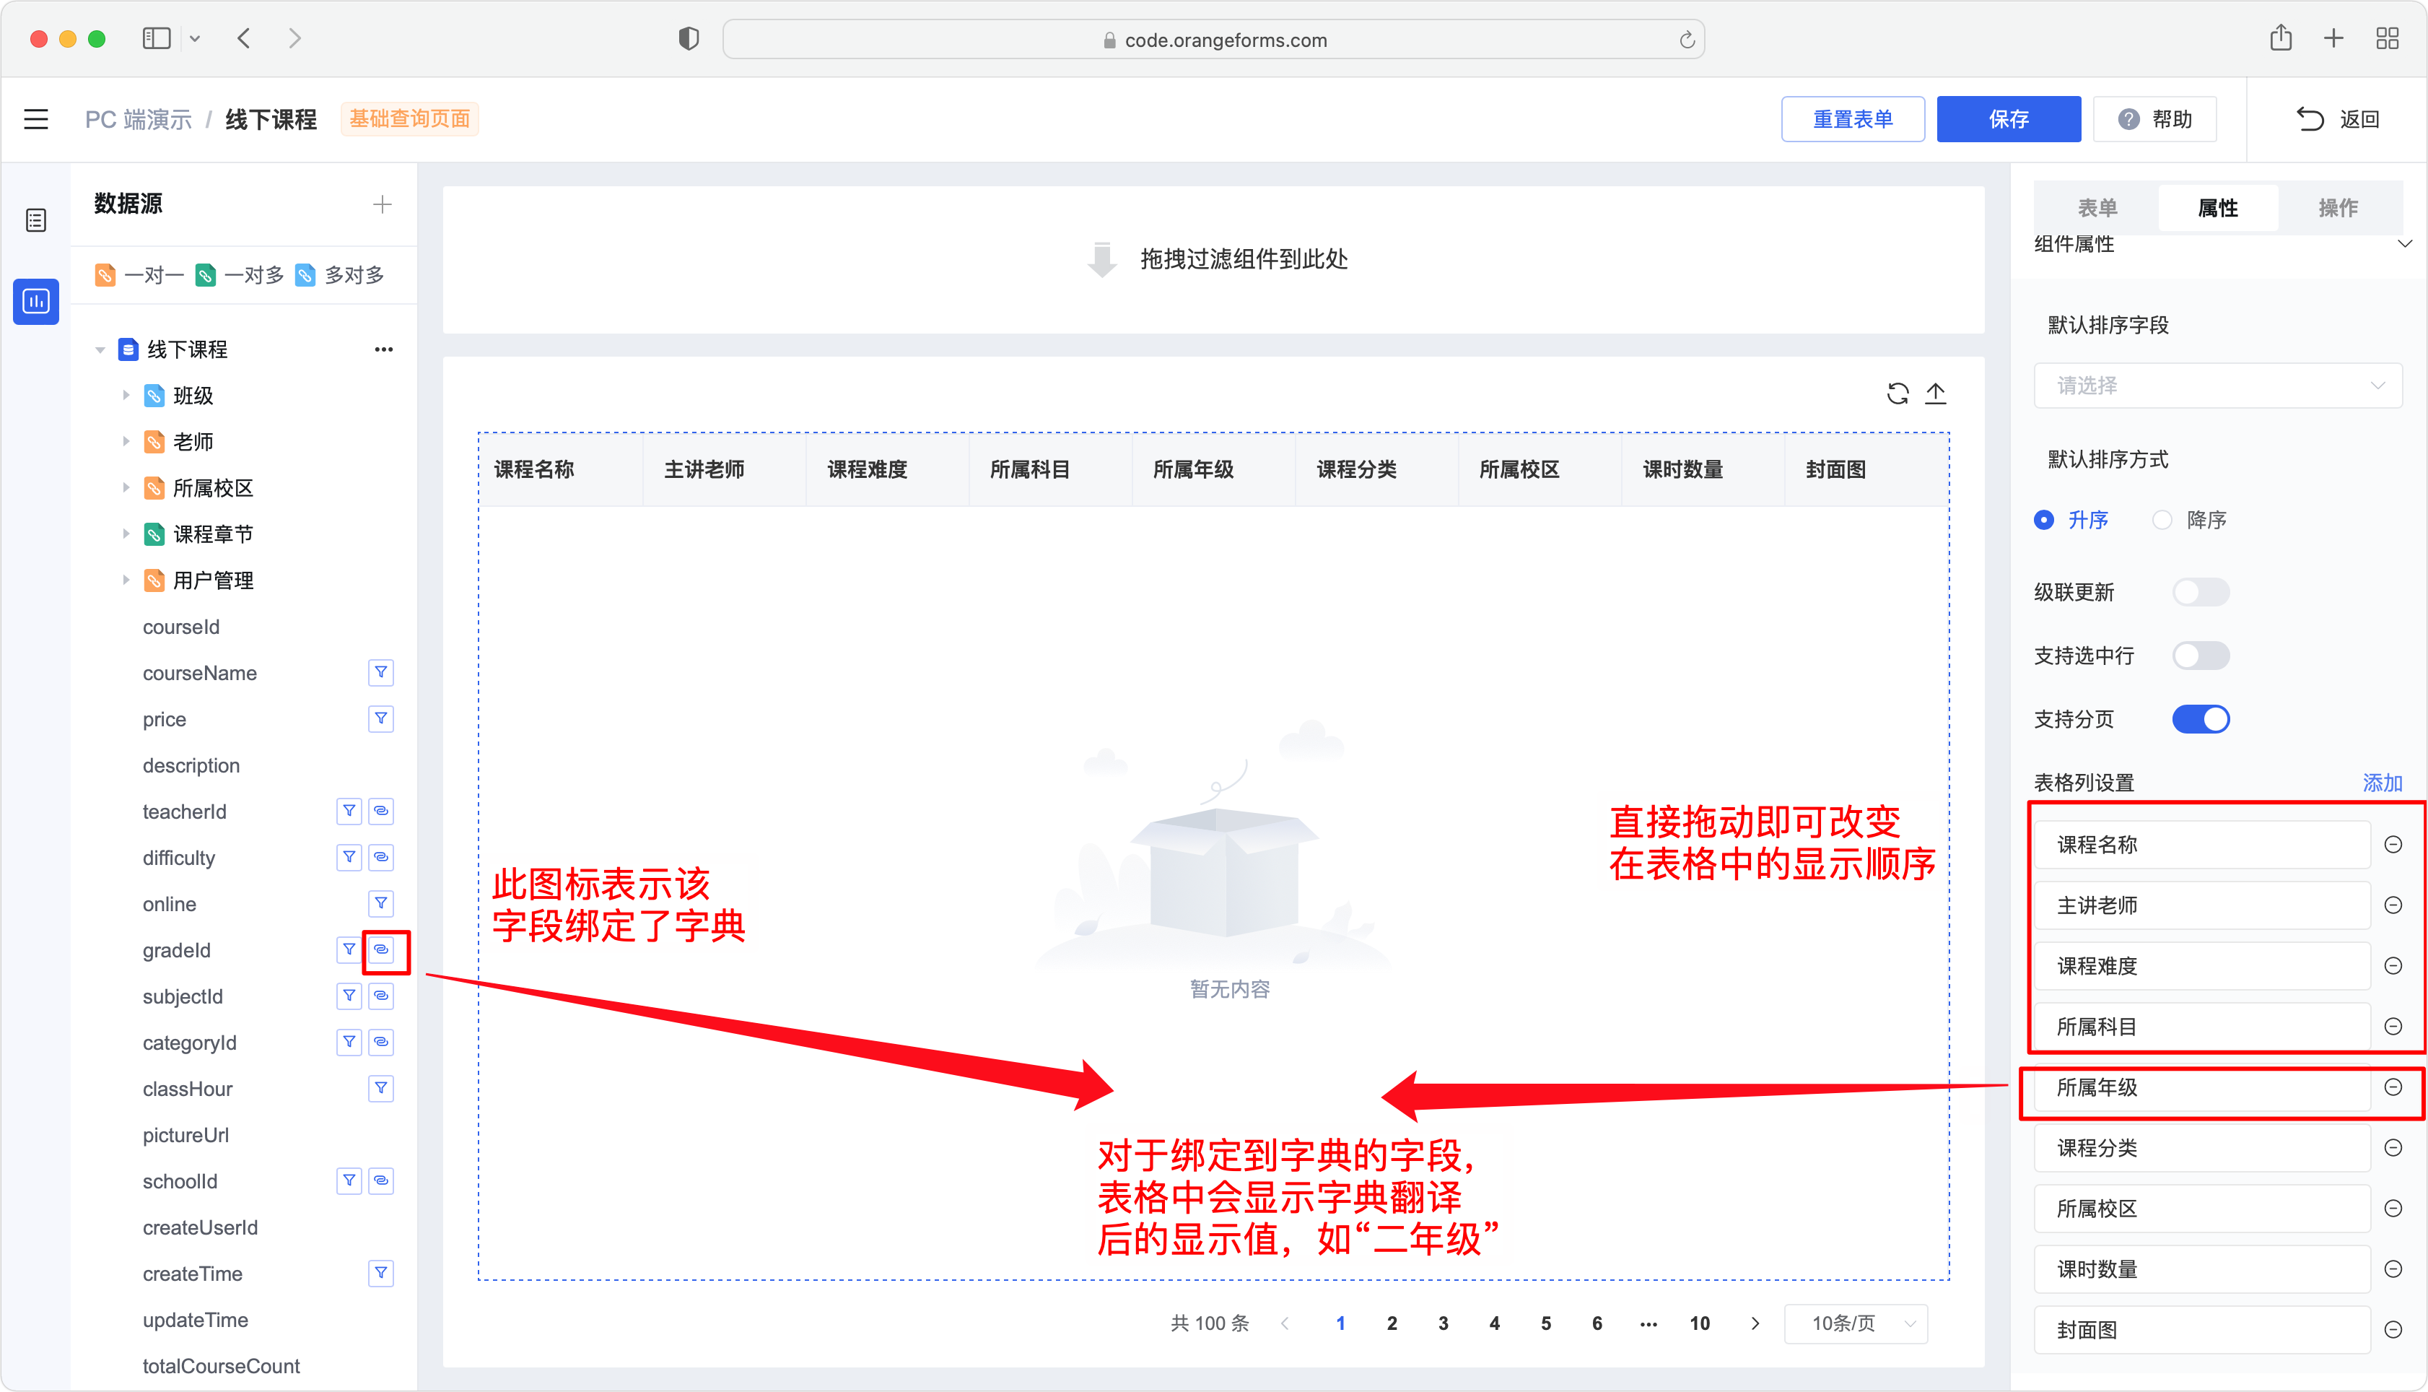Click the browser page reload icon

[1687, 40]
